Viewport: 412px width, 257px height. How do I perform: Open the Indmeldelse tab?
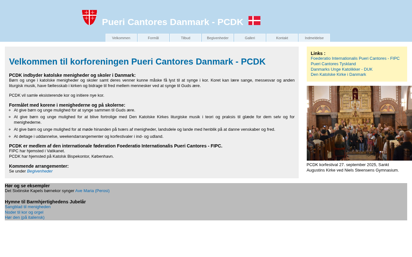(314, 38)
